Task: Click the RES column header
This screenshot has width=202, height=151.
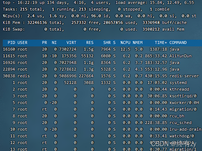Action: pos(90,42)
